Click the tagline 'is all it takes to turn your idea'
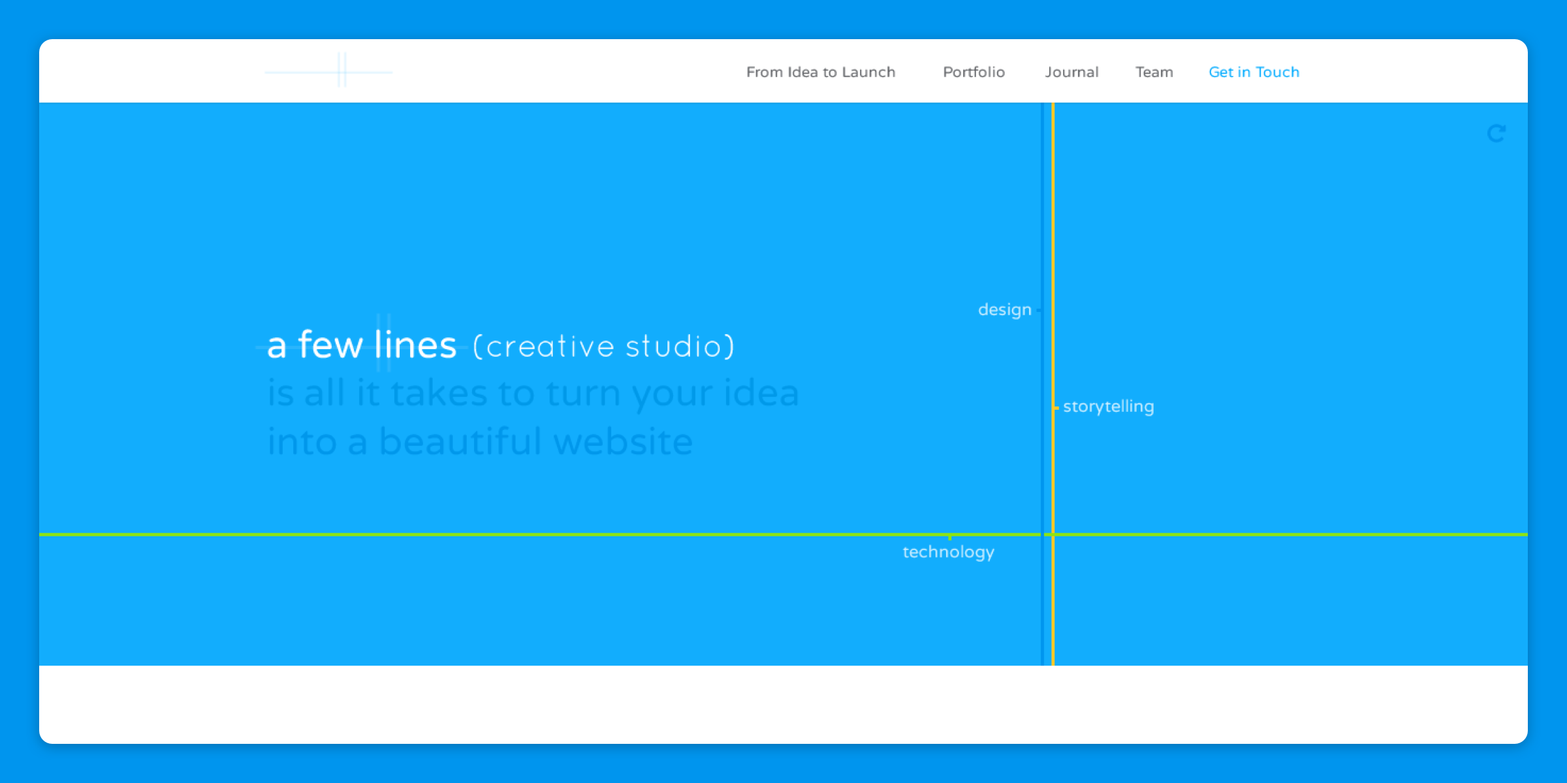Screen dimensions: 1567x783 click(534, 392)
